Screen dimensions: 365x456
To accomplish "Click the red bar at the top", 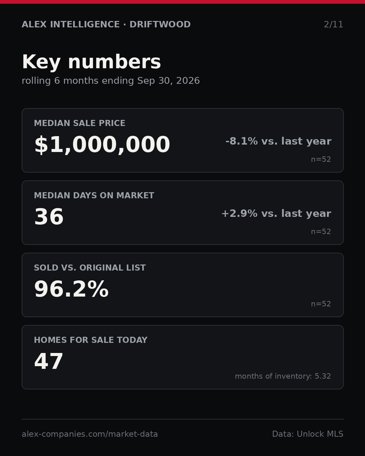I will click(182, 2).
